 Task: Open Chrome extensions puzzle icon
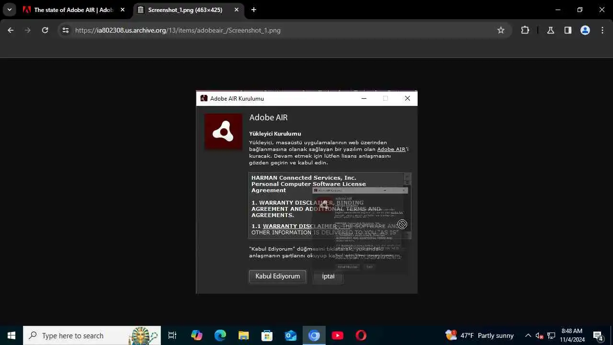(x=525, y=30)
